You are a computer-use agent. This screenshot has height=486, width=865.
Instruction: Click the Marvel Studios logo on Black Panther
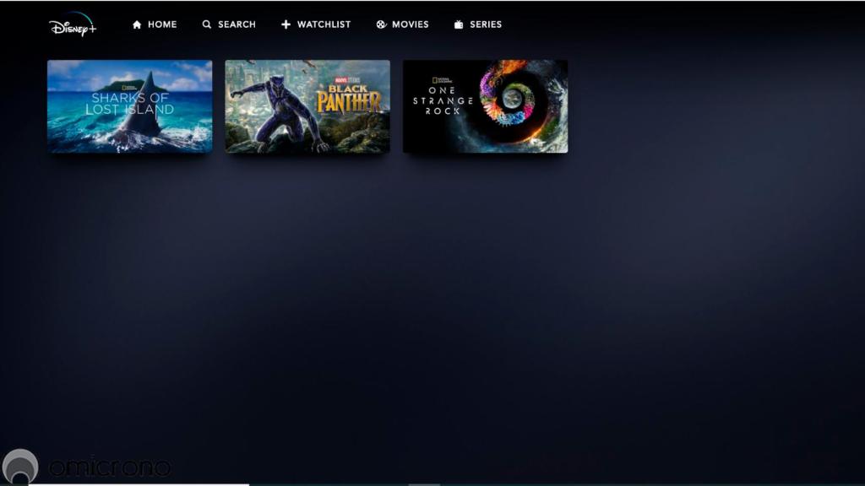(x=348, y=80)
